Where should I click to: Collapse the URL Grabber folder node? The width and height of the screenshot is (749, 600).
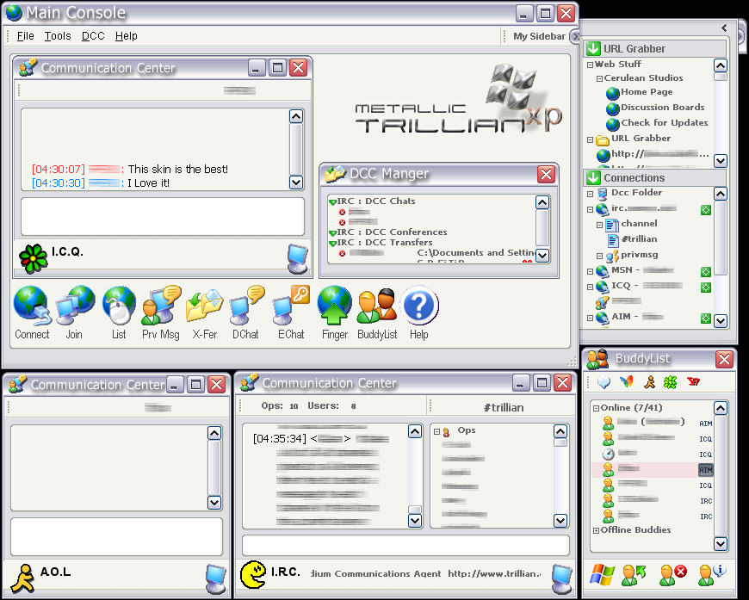(590, 140)
